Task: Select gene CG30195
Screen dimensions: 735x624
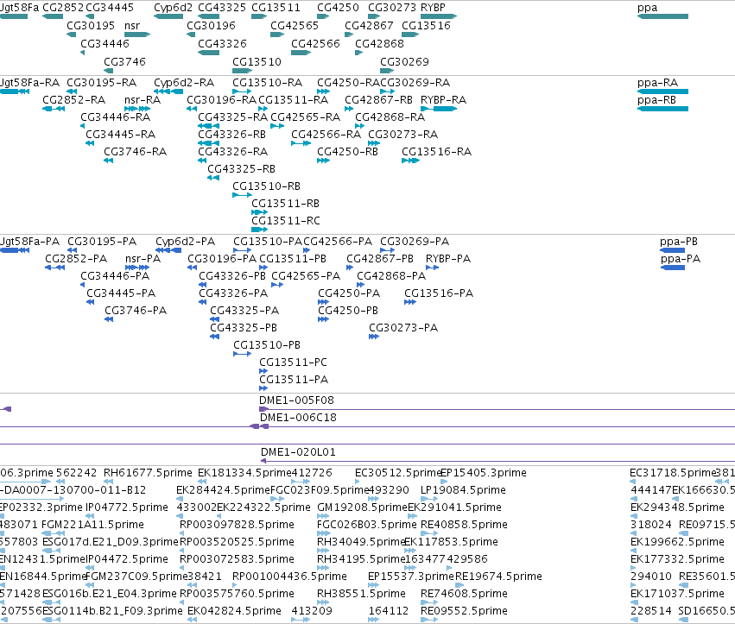Action: point(71,35)
